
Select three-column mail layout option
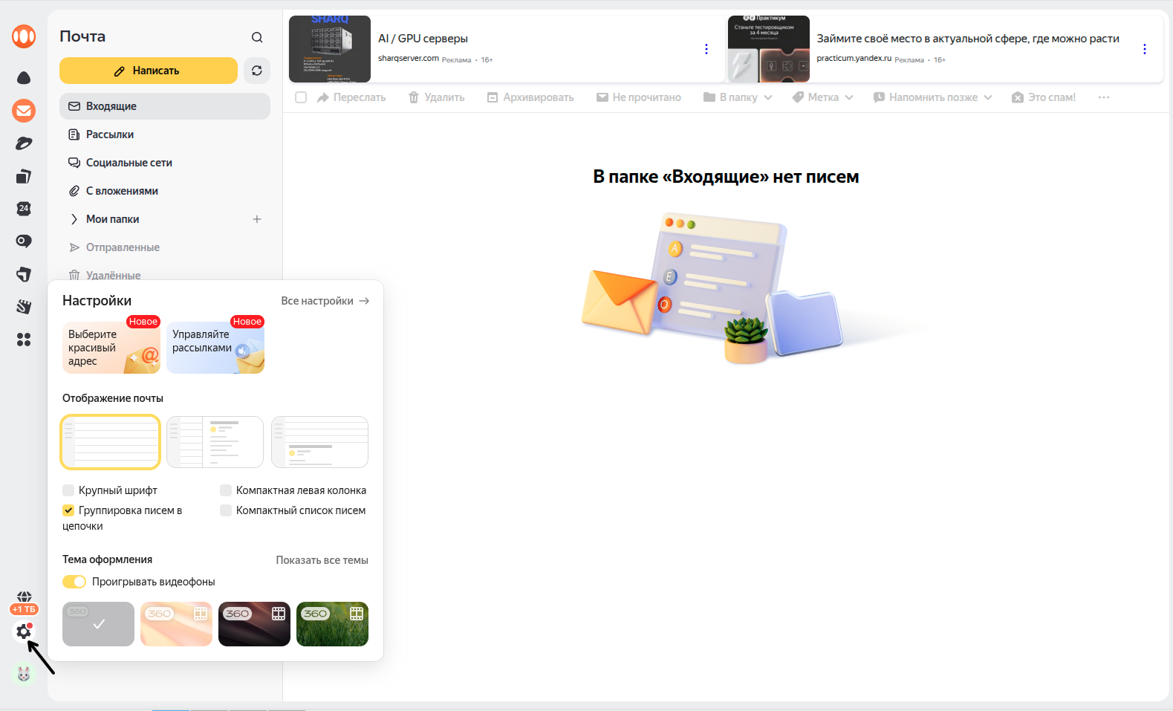pos(215,442)
